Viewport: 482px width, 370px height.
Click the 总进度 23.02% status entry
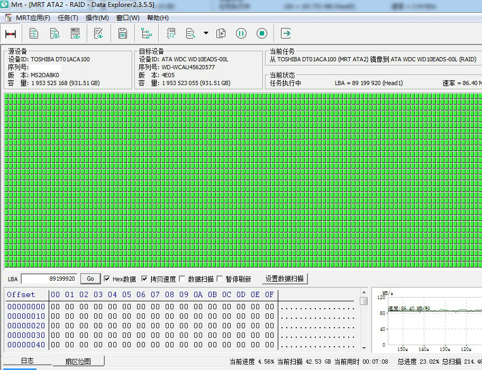click(418, 362)
